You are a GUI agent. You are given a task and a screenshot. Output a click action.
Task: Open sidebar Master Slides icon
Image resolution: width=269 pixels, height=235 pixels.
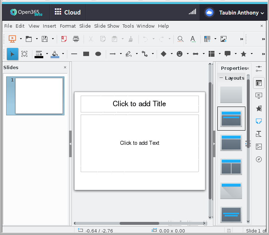coord(259,121)
